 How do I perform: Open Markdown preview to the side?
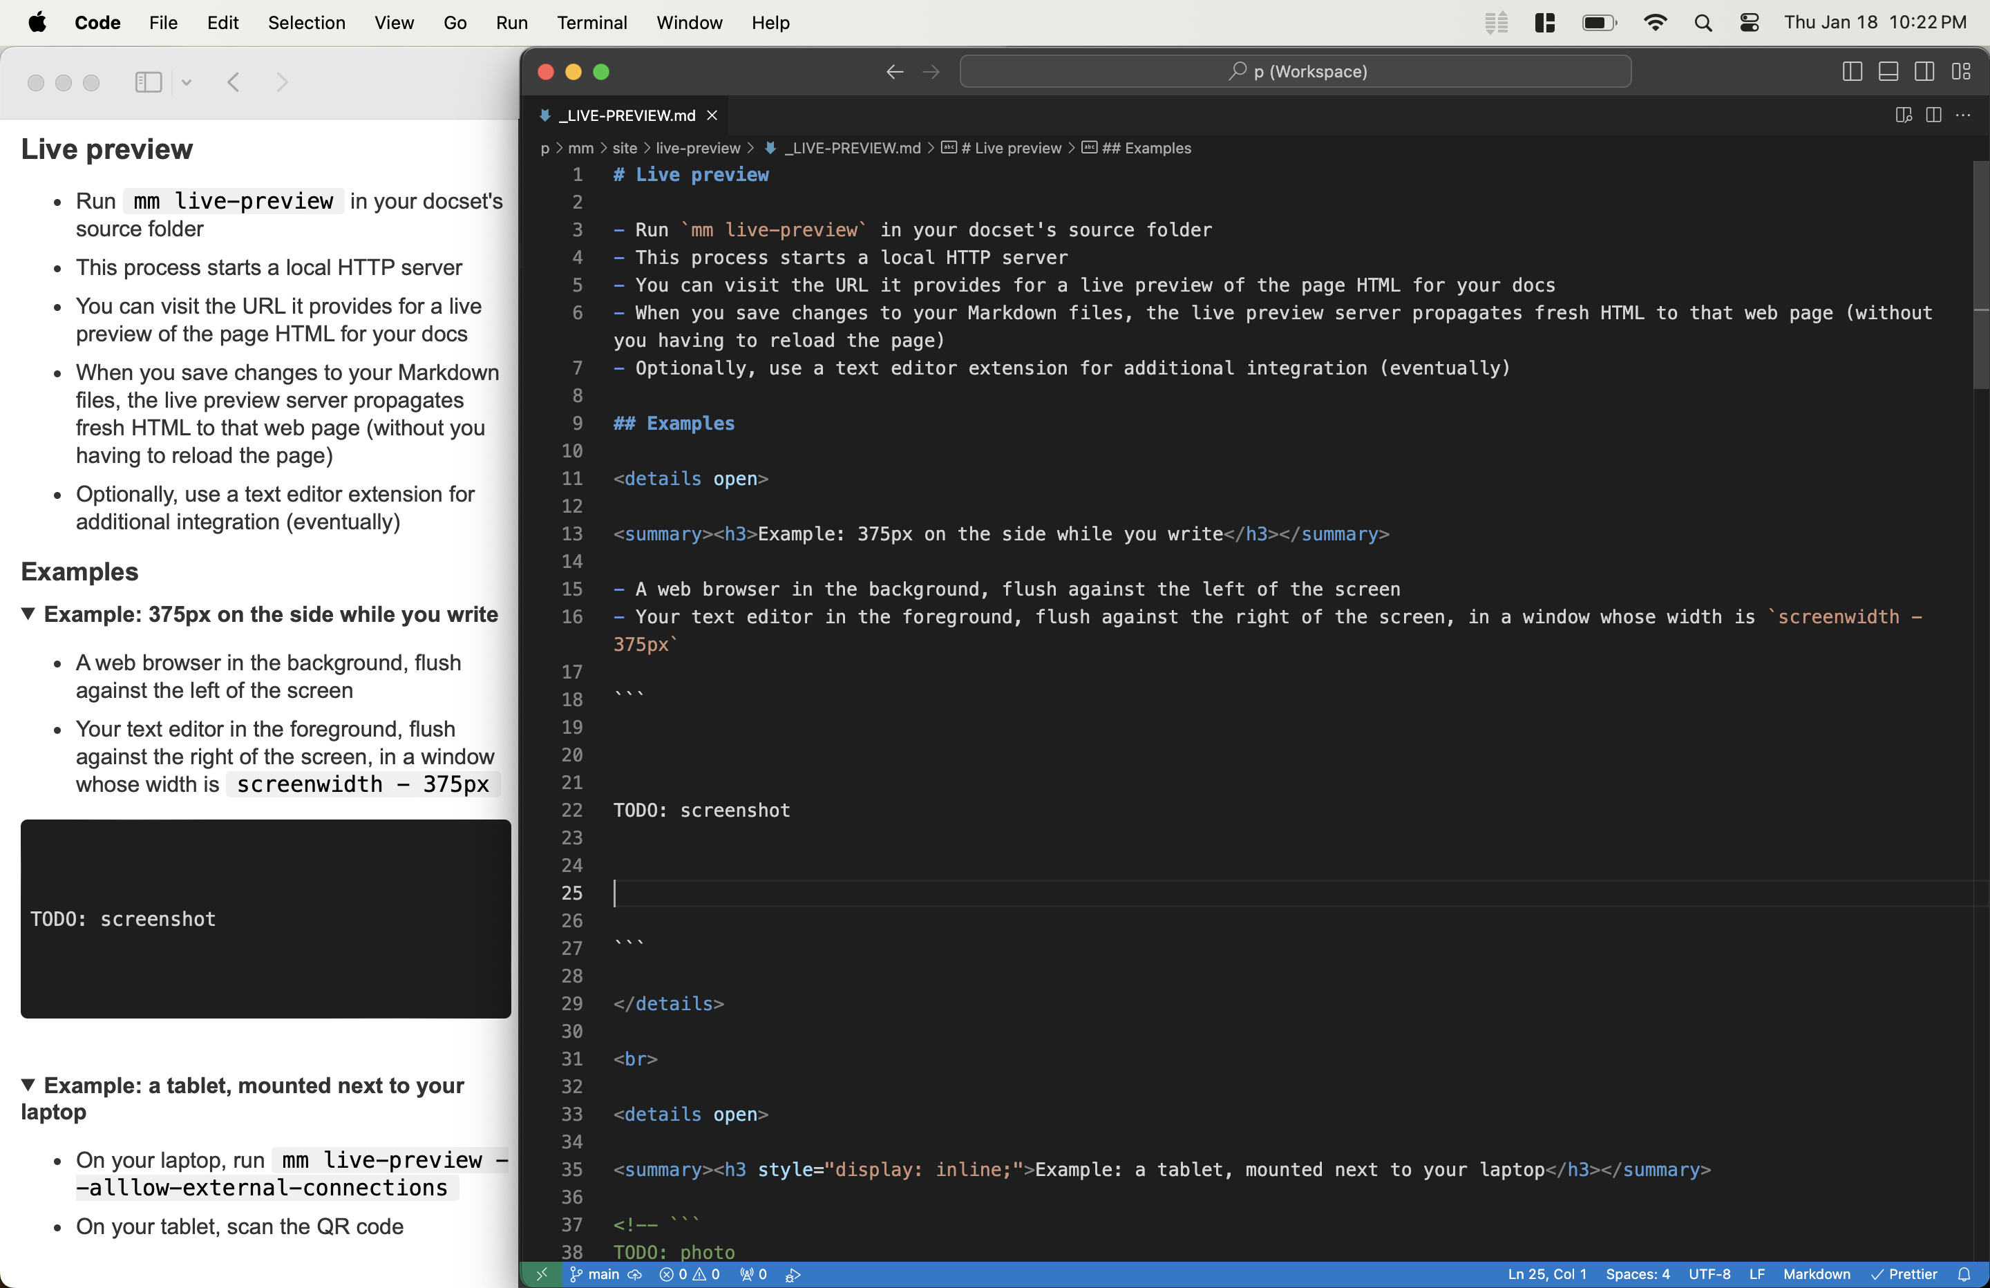tap(1903, 115)
